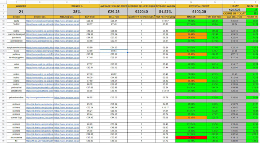Select the average sellers rank "922040"
This screenshot has height=146, width=260.
click(x=141, y=12)
